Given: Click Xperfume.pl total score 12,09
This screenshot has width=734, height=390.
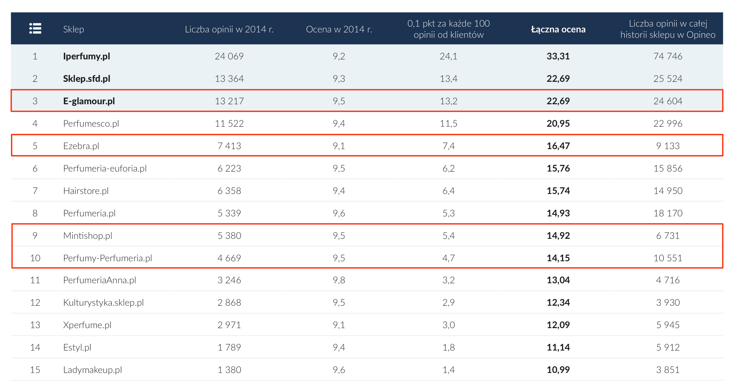Looking at the screenshot, I should tap(558, 325).
